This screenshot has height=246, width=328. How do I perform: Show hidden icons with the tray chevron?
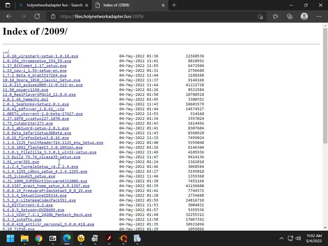[282, 238]
